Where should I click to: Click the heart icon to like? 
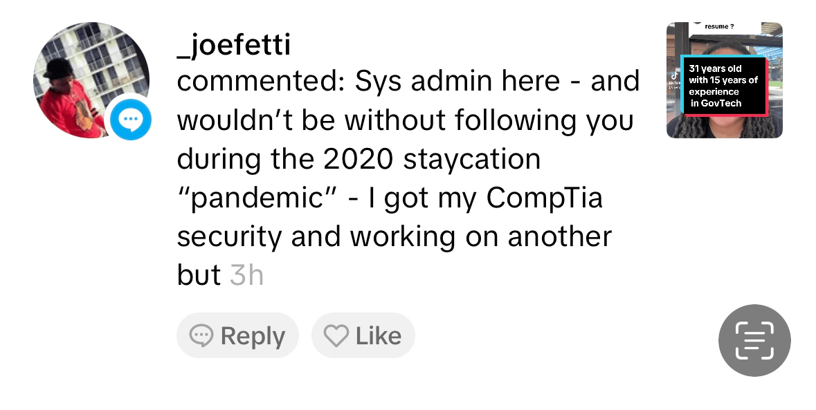336,336
